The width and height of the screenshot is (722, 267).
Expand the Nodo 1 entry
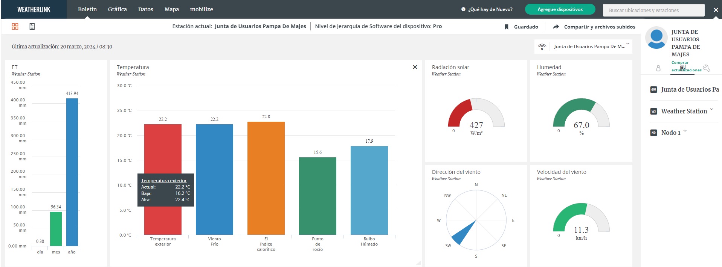[685, 131]
